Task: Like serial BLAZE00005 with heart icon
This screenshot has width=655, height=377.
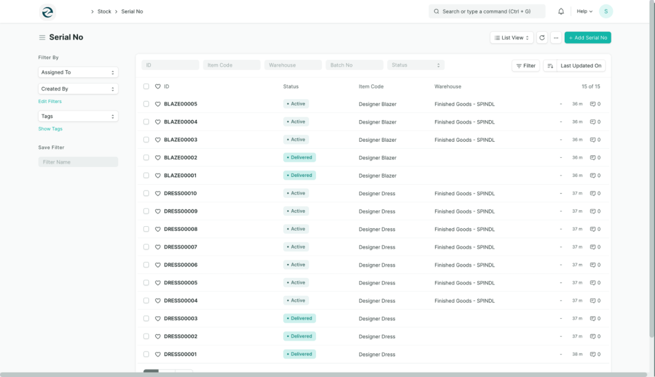Action: point(158,104)
